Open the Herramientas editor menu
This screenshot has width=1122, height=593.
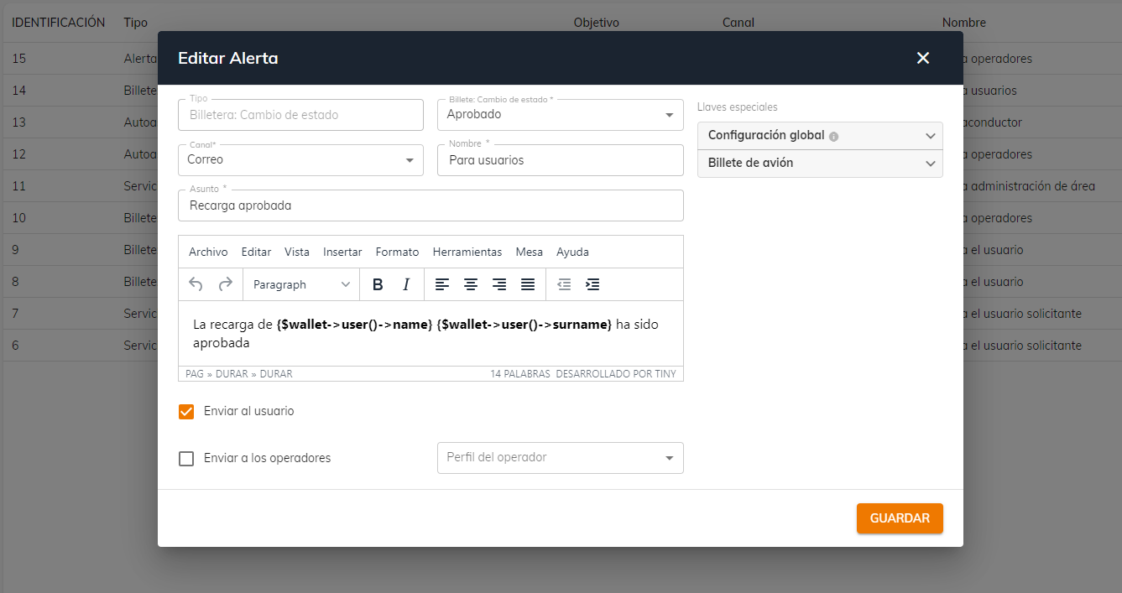pyautogui.click(x=467, y=252)
